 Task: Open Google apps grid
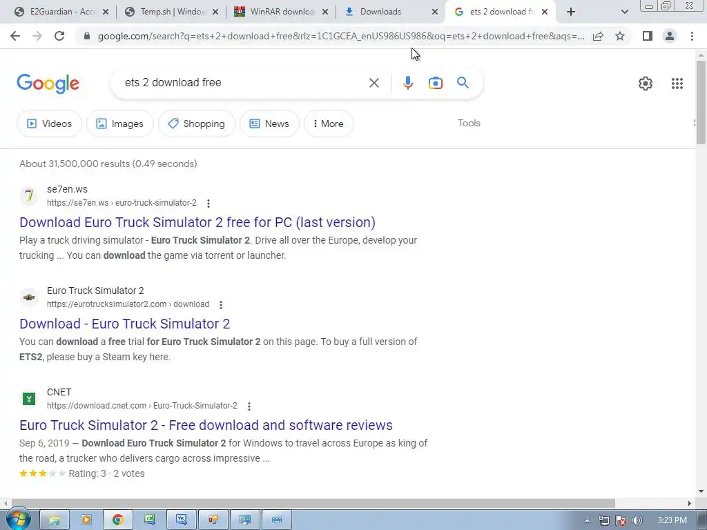tap(677, 84)
